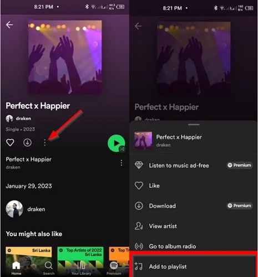
Task: Go to Home tab in bottom navigation
Action: pyautogui.click(x=16, y=268)
